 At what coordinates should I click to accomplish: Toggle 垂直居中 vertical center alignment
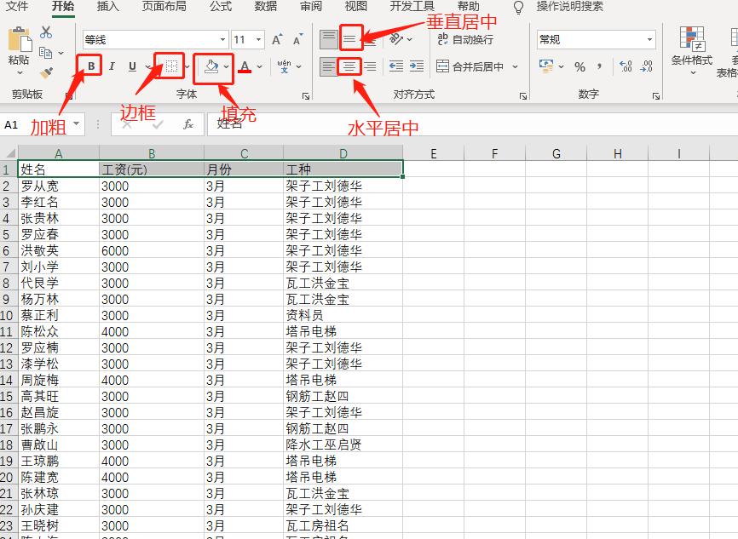click(349, 37)
